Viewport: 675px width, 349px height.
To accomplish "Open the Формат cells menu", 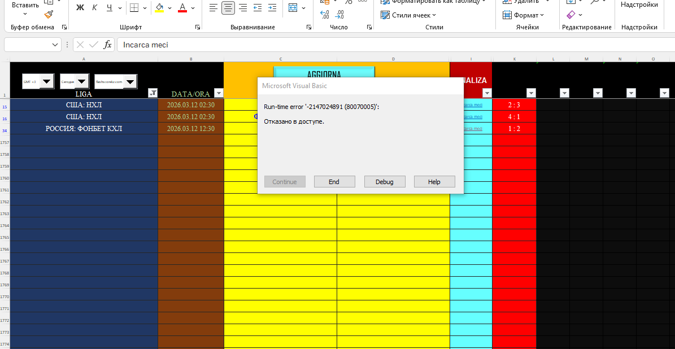I will click(525, 15).
